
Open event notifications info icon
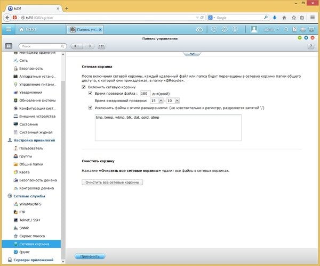235,29
